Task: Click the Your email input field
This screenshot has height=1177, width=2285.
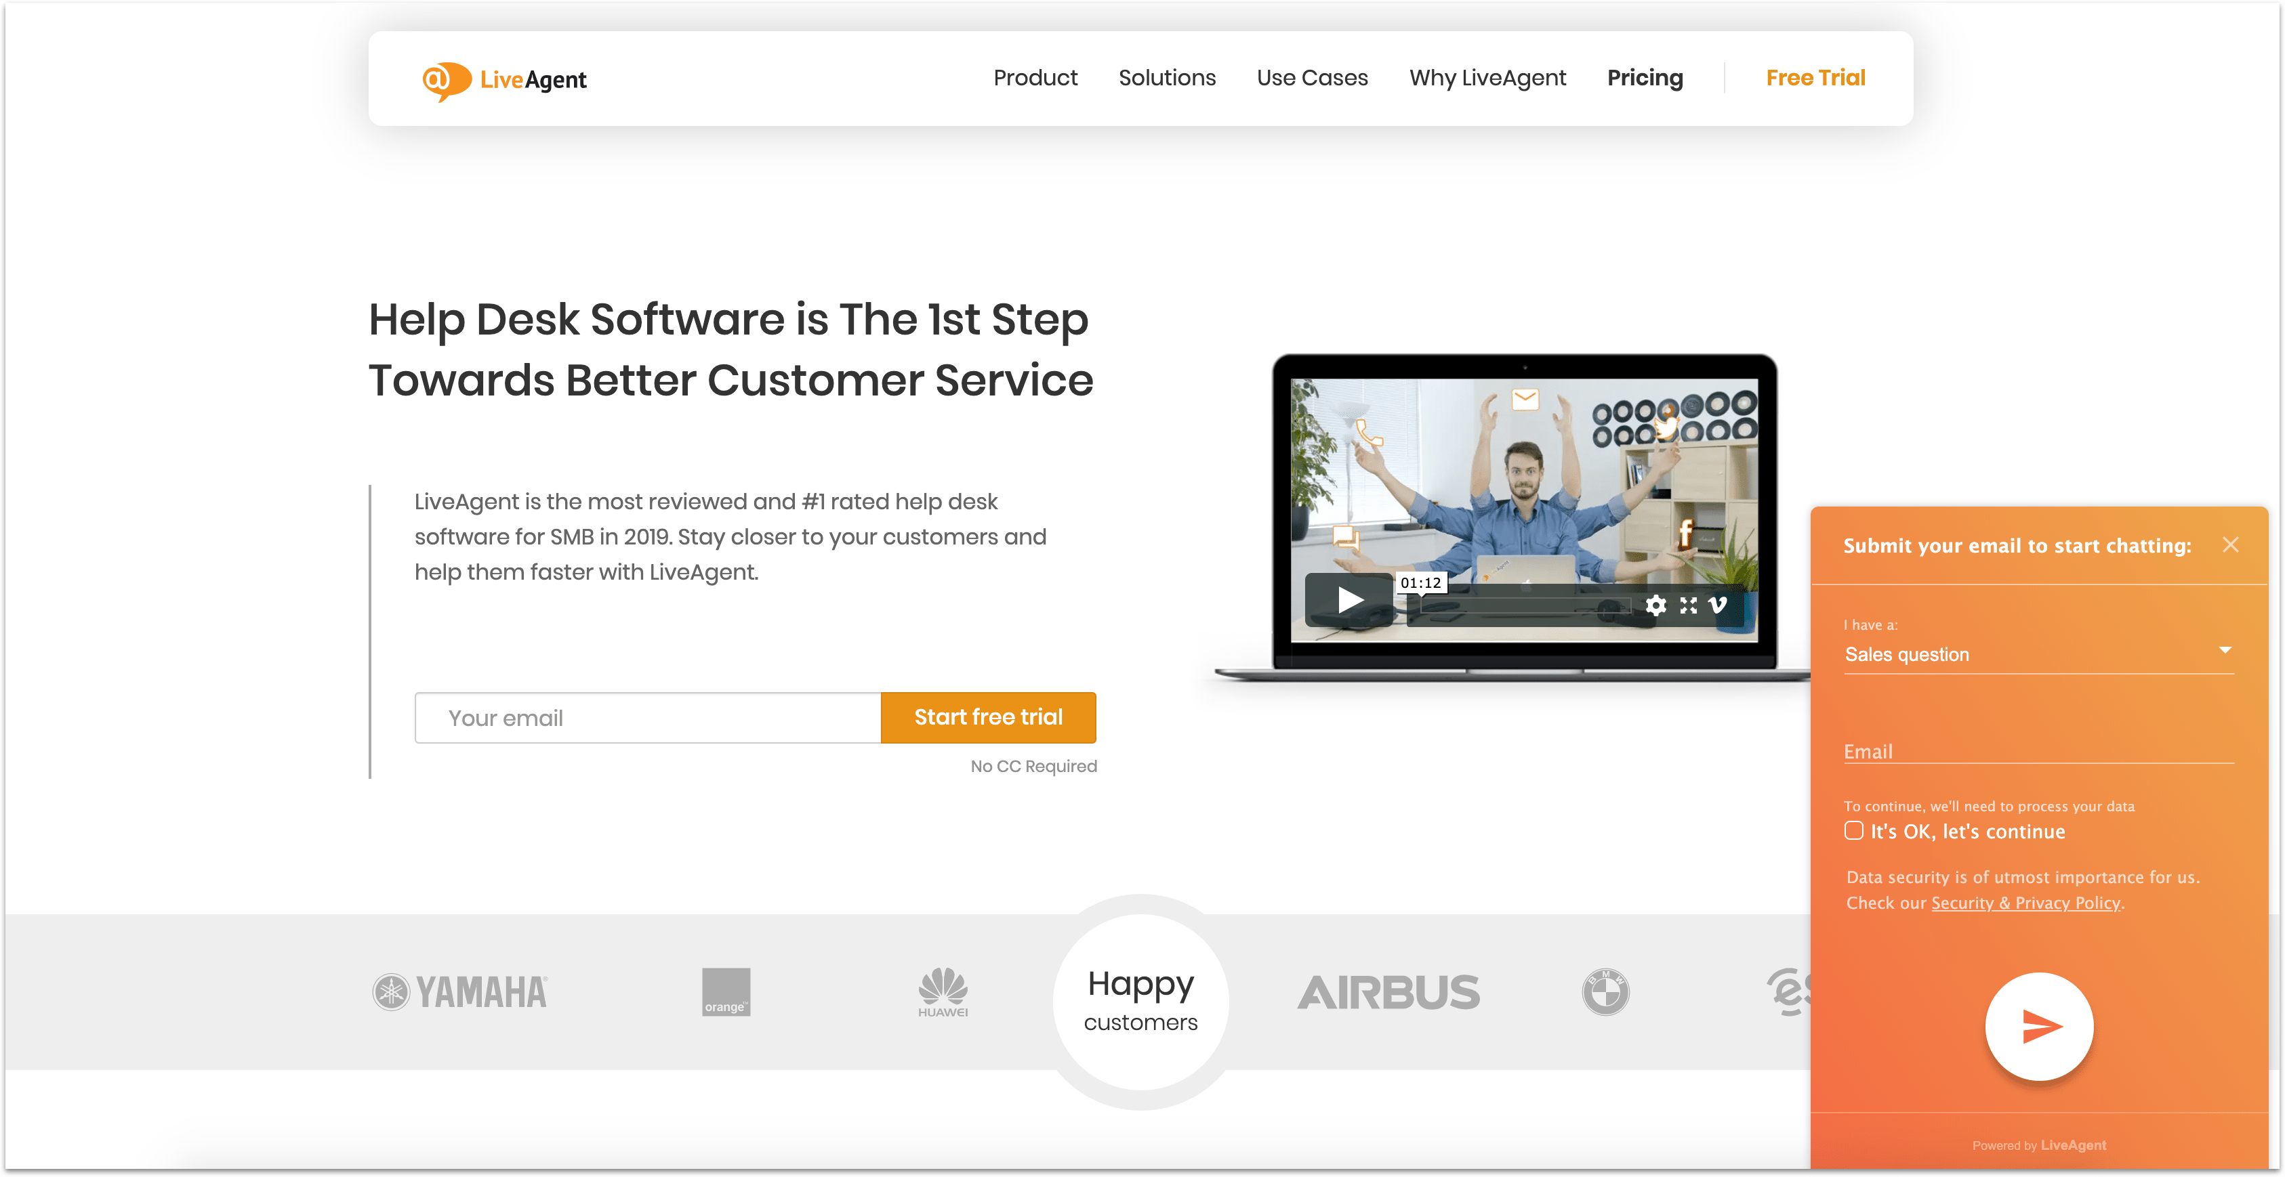Action: tap(648, 717)
